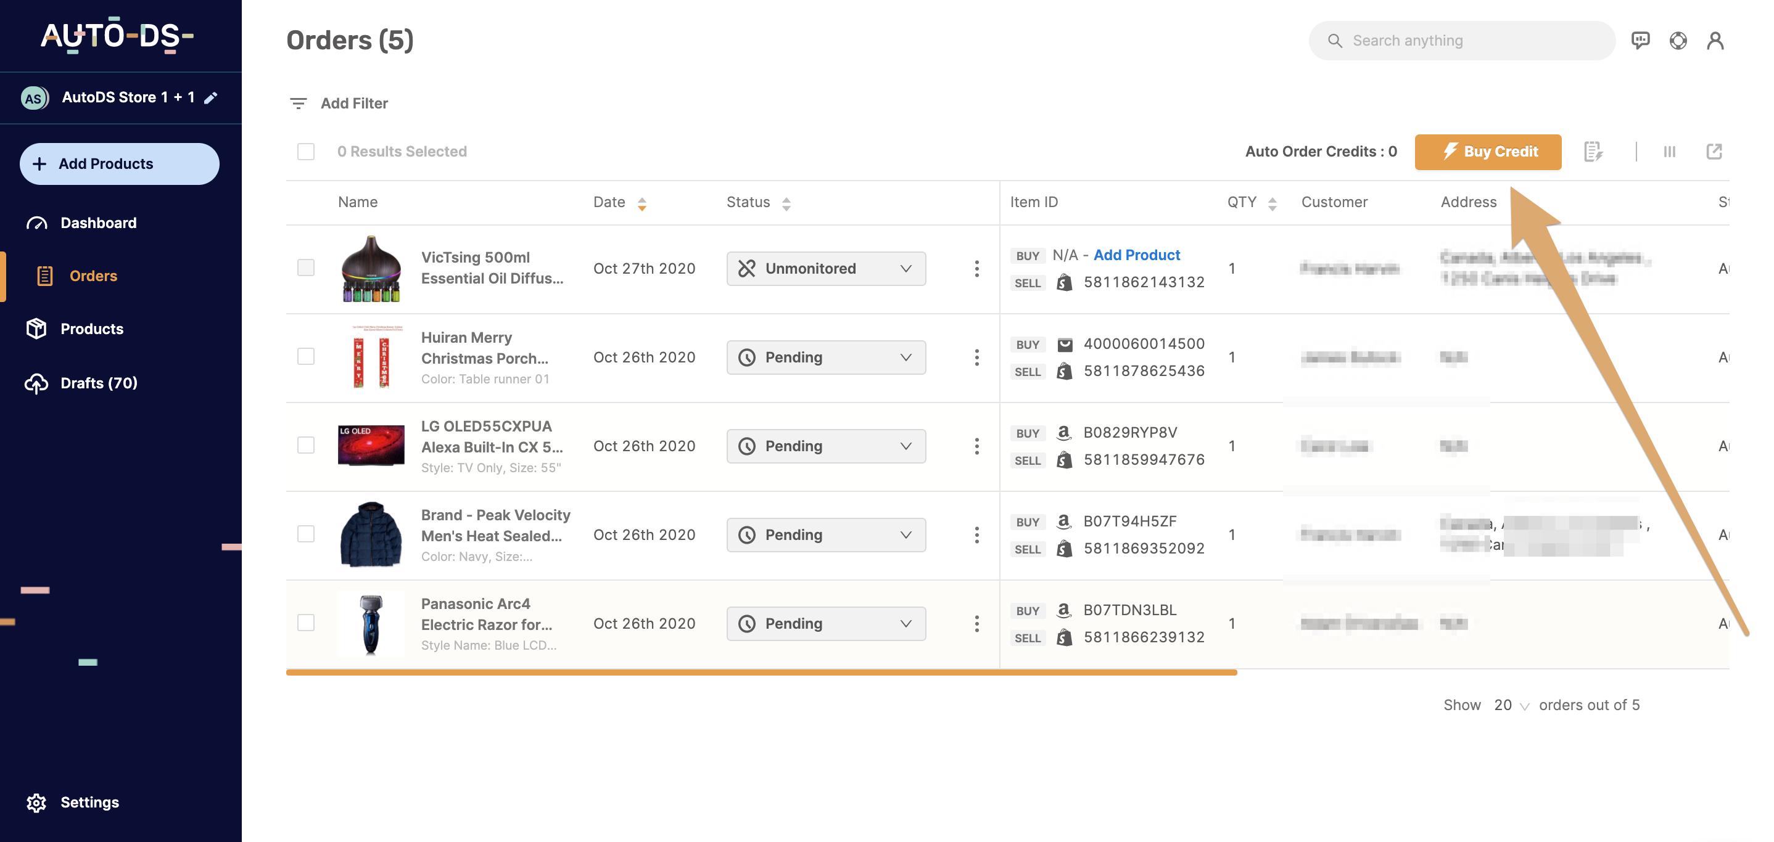Click Shopify icon next to 5811878625436

tap(1064, 371)
